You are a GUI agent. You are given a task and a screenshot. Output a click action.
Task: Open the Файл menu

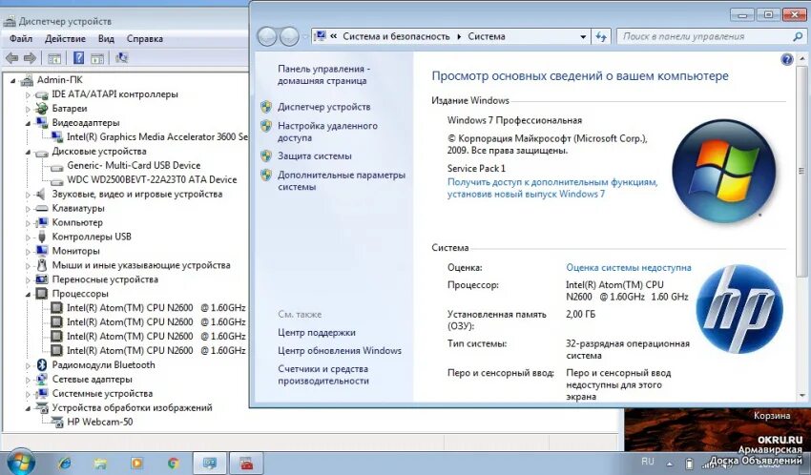pos(21,39)
